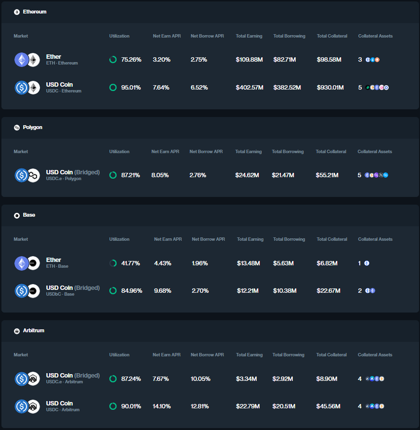Click the 6.52% net borrow APR value
Screen dimensions: 420x430
199,88
